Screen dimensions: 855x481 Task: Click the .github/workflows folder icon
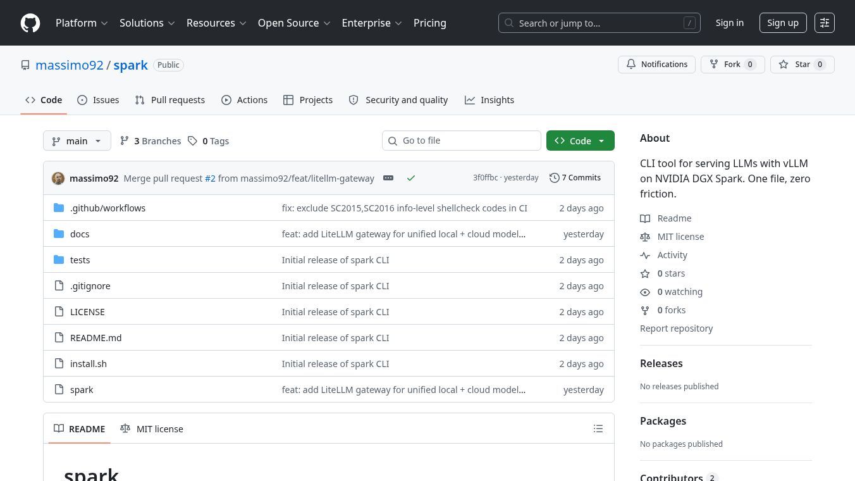click(x=59, y=208)
